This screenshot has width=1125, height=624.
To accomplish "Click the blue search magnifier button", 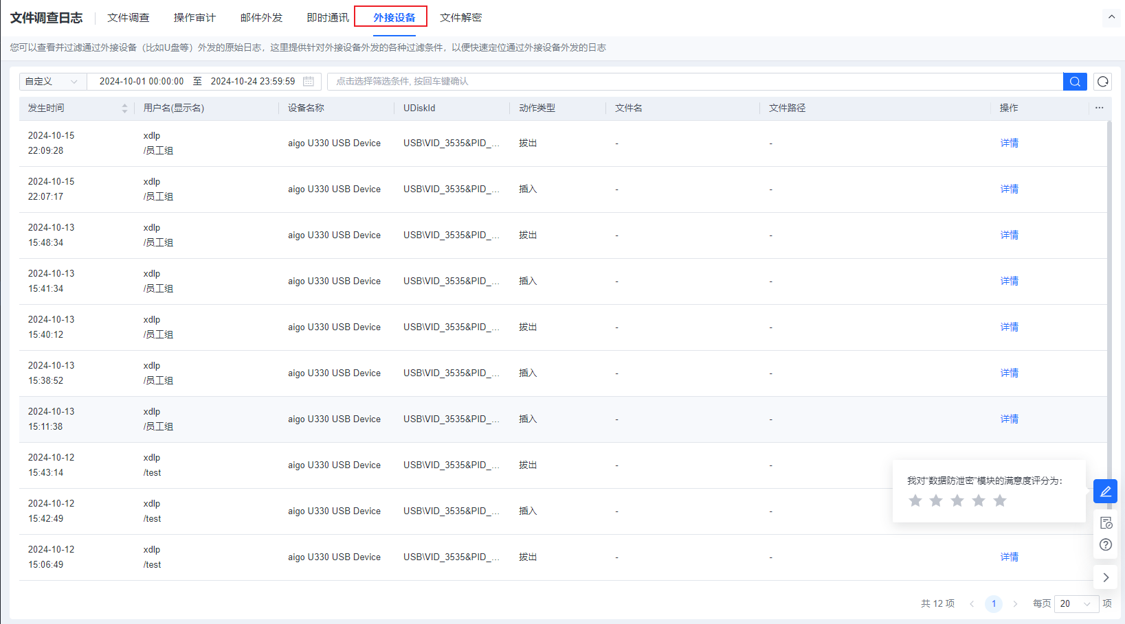I will (1075, 82).
